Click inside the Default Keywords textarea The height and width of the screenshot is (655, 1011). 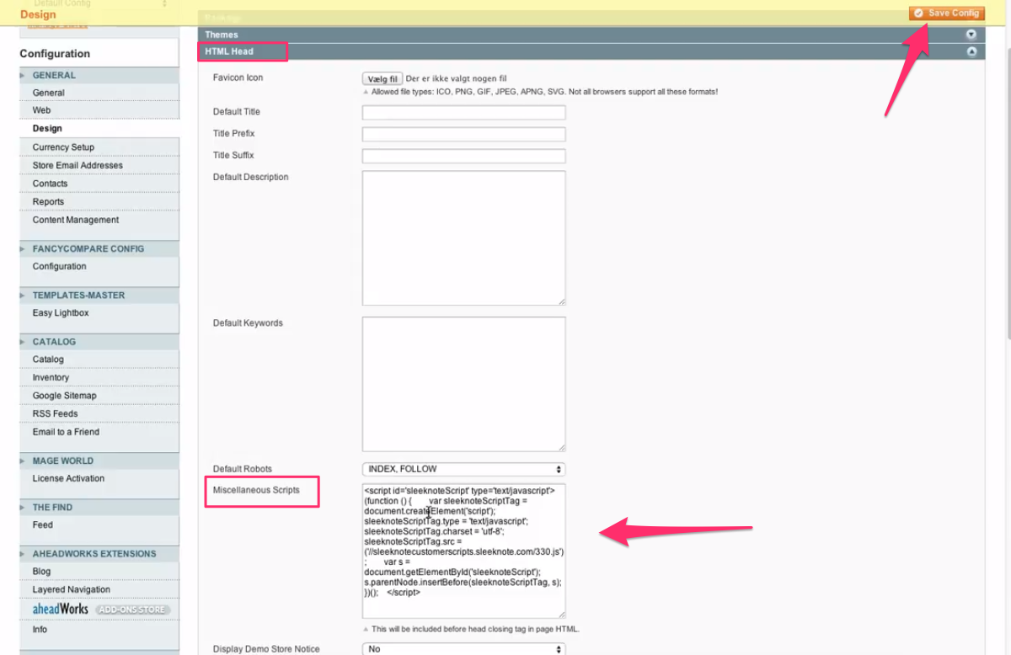click(463, 384)
